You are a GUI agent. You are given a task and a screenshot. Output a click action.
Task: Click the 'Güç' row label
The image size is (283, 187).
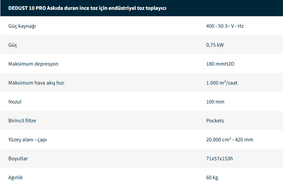click(13, 45)
